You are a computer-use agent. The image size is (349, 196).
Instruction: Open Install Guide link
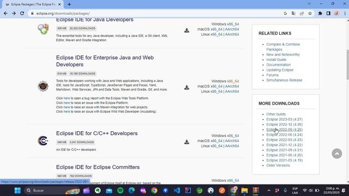[276, 59]
